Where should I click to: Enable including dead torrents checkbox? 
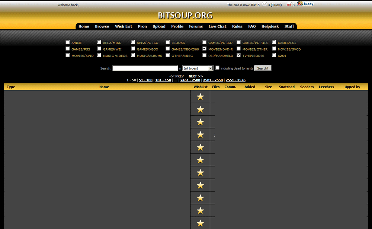click(217, 68)
